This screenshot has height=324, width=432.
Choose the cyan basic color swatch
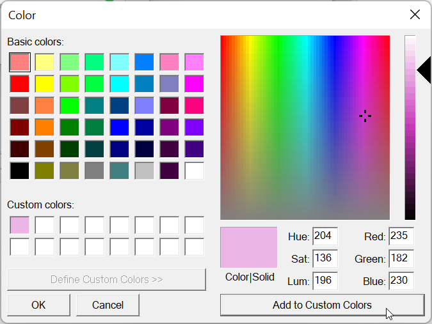point(119,84)
